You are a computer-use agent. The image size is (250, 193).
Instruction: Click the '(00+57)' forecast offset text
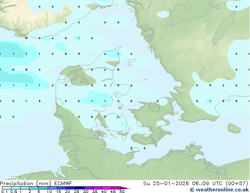[x=237, y=184]
